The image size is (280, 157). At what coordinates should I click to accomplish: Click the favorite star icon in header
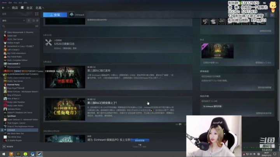[272, 15]
